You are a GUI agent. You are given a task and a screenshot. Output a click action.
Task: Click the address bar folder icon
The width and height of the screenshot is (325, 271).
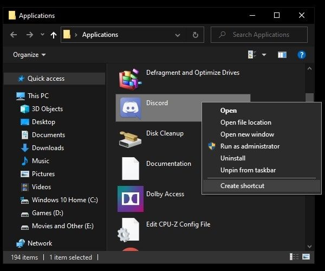[67, 35]
